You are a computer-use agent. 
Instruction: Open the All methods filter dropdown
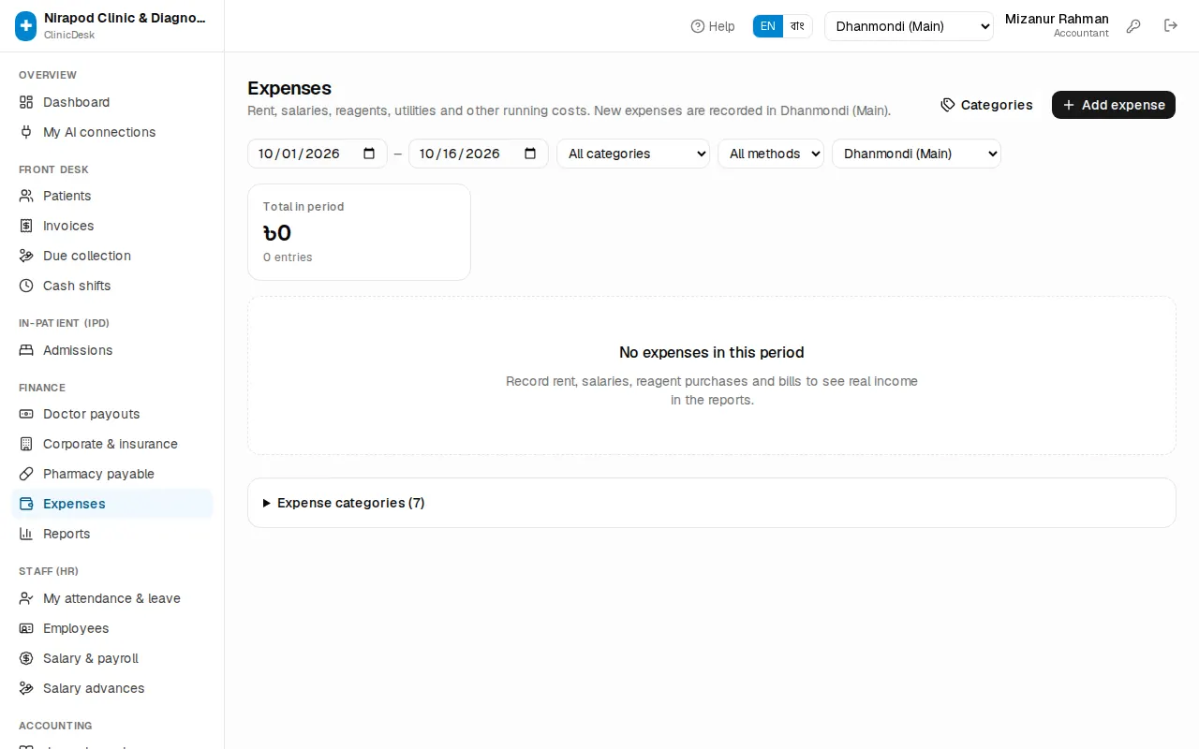pyautogui.click(x=771, y=154)
